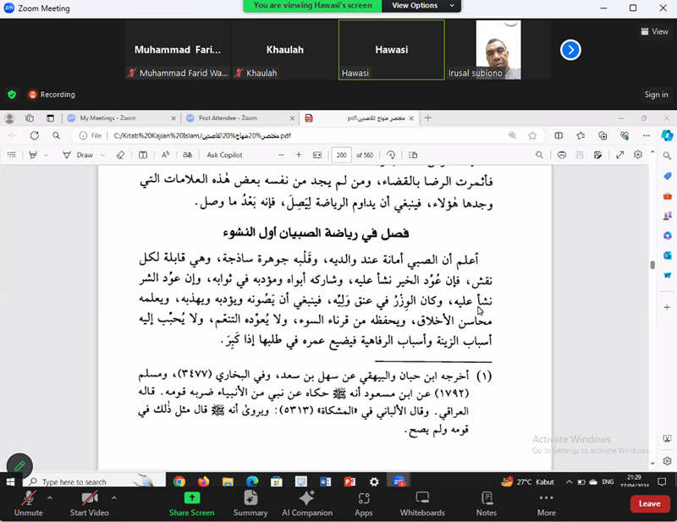Image resolution: width=677 pixels, height=522 pixels.
Task: Open Whiteboards
Action: (x=422, y=503)
